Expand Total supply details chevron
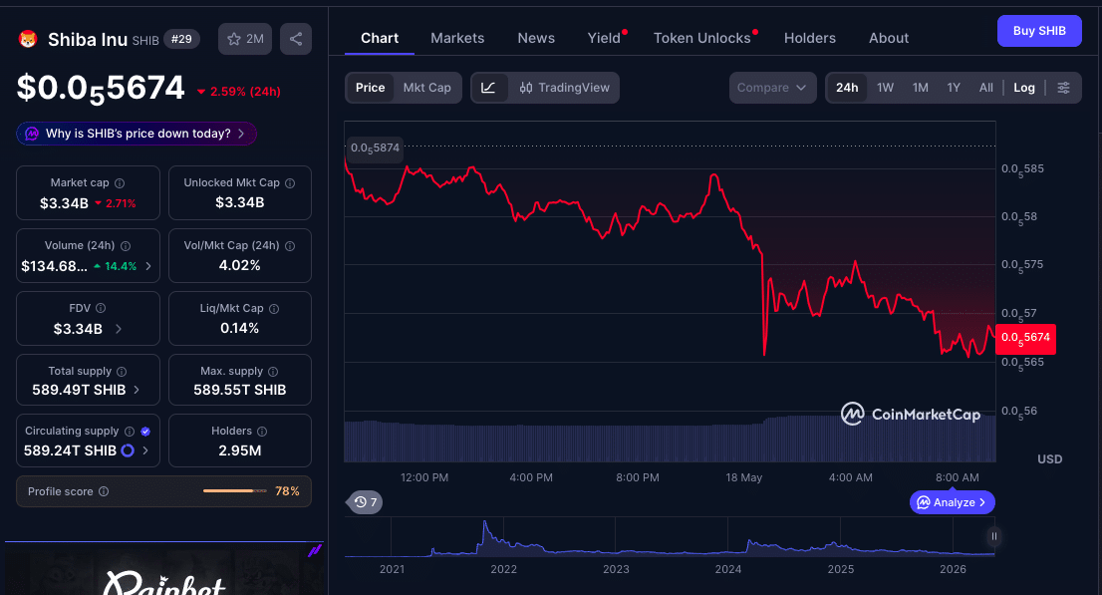This screenshot has width=1102, height=595. [x=137, y=390]
